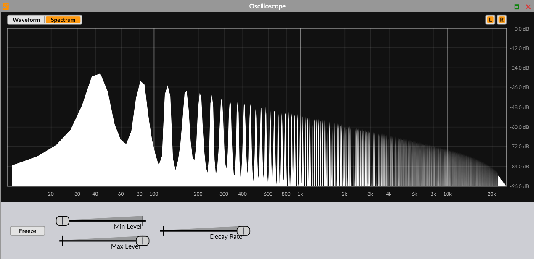Close the Oscilloscope window with red X

(528, 7)
